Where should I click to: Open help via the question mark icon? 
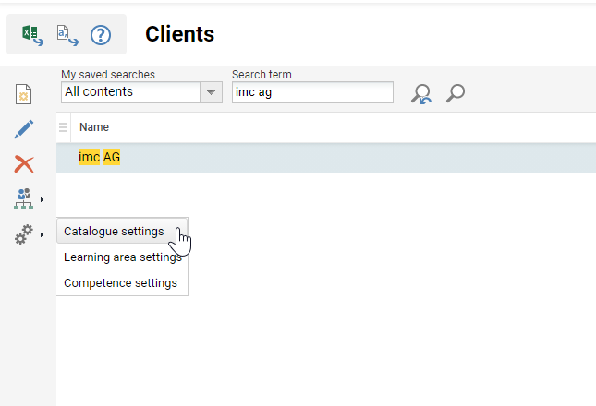[100, 35]
